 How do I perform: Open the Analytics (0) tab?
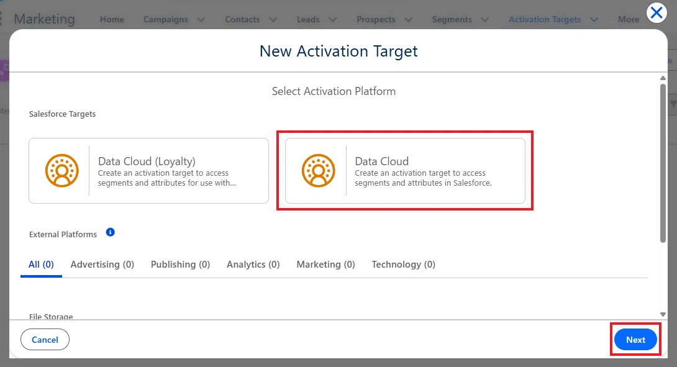click(253, 265)
